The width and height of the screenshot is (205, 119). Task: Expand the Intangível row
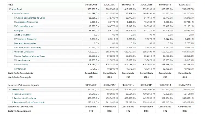tap(15, 69)
